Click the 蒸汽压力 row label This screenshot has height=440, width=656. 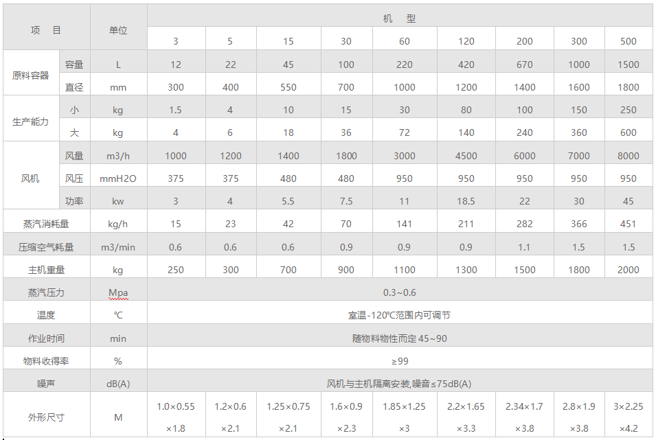46,292
